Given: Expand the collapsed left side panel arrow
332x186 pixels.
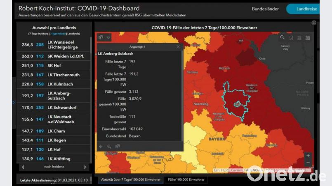Looking at the screenshot, I should (x=14, y=103).
